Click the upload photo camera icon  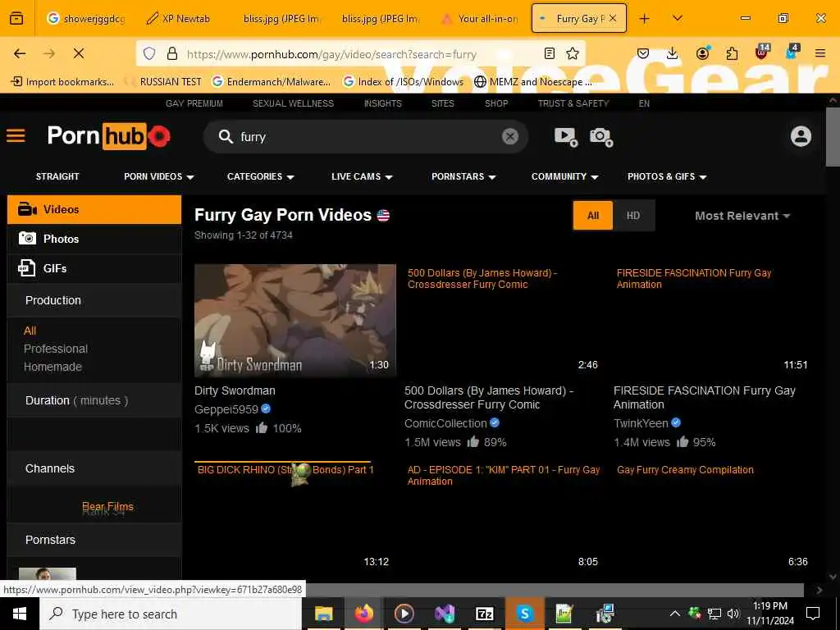tap(601, 137)
